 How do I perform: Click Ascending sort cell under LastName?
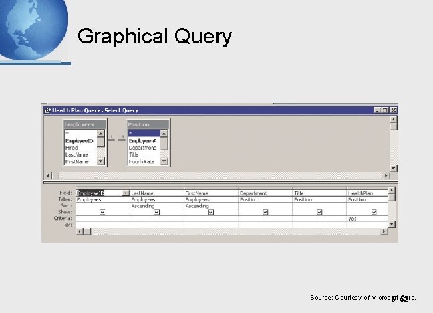click(x=157, y=206)
